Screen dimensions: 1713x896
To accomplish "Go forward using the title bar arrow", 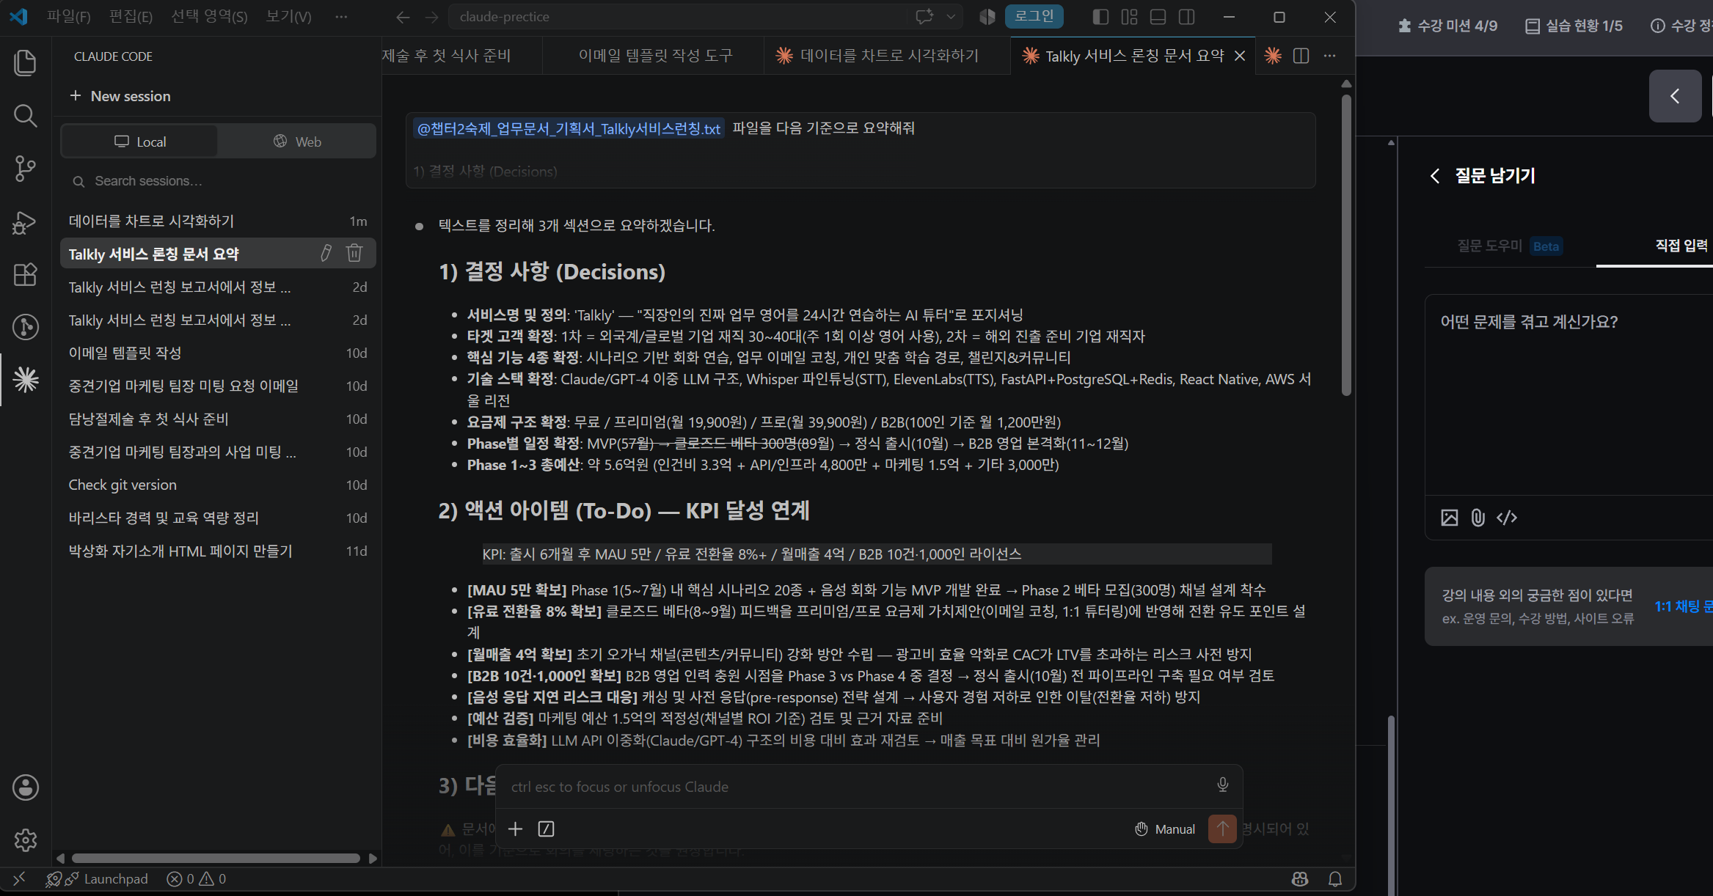I will [432, 17].
